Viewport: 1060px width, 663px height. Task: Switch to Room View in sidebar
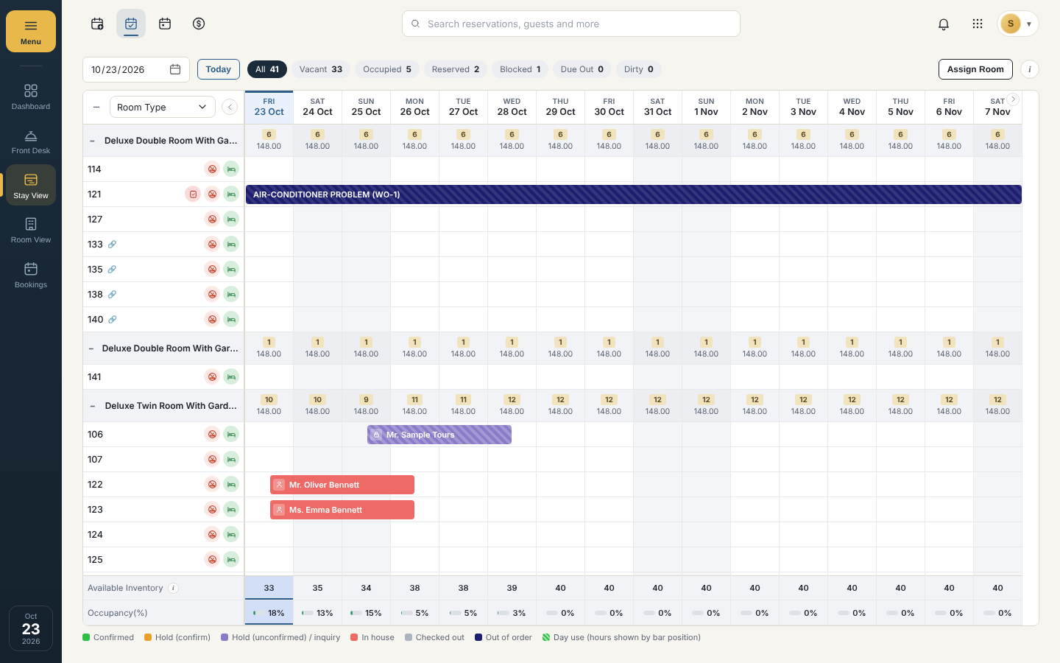[x=31, y=230]
